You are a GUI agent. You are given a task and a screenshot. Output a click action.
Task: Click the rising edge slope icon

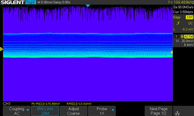tap(178, 23)
